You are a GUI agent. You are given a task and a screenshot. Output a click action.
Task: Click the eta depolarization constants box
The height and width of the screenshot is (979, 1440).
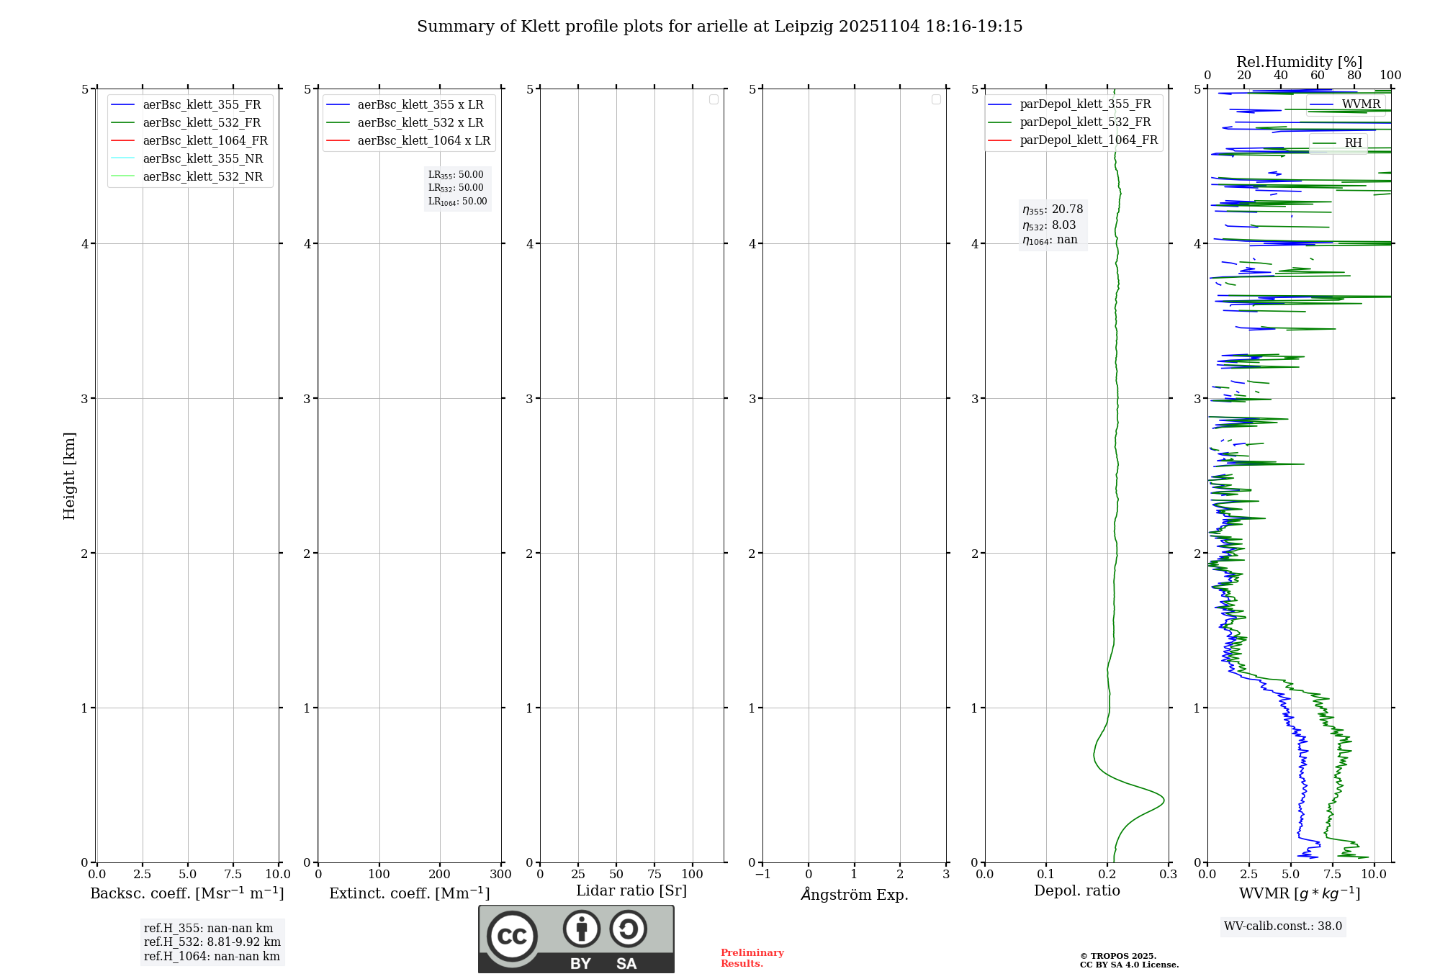point(1052,225)
